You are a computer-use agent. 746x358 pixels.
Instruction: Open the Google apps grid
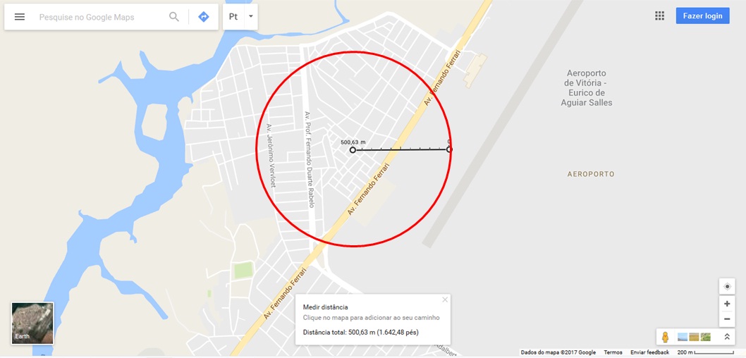tap(659, 16)
